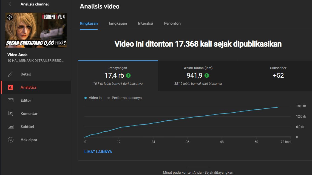
Task: Click the Analisis video page title
Action: point(100,6)
